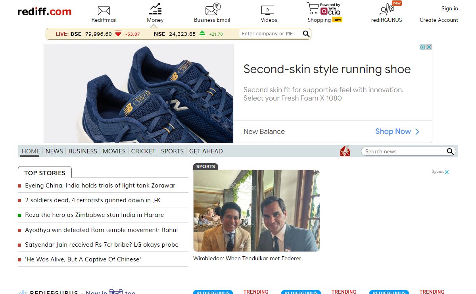Click the NSE value 24,323.85
The height and width of the screenshot is (294, 476).
click(182, 34)
